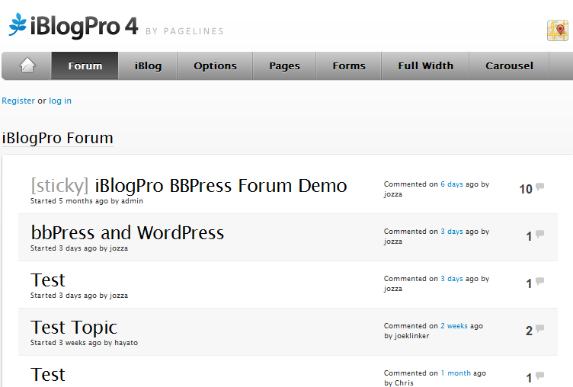Viewport: 573px width, 387px height.
Task: Click the 'by Chris' text
Action: (x=399, y=382)
